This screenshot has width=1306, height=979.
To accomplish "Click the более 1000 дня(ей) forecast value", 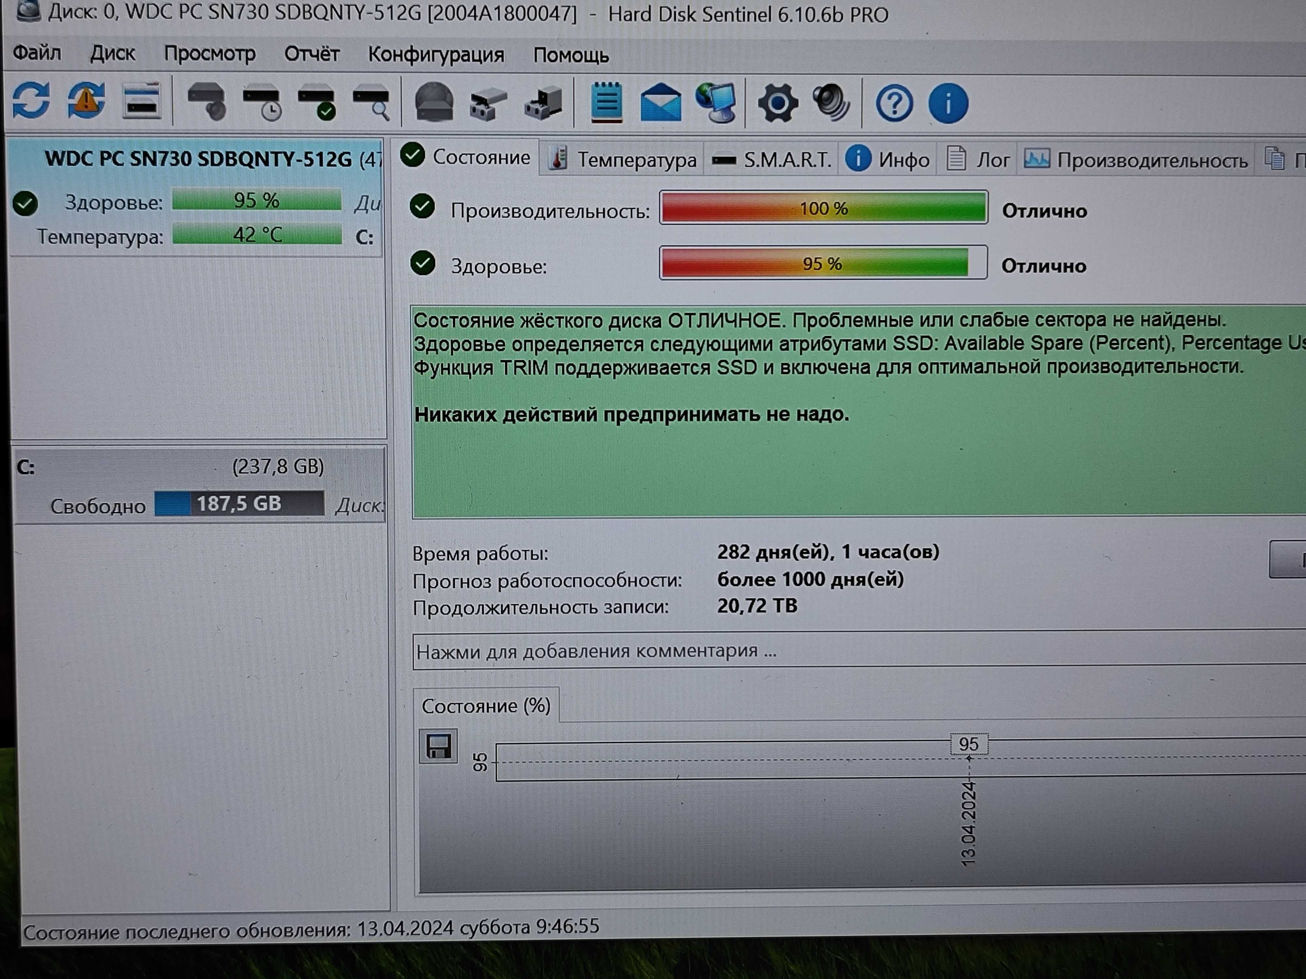I will coord(810,580).
